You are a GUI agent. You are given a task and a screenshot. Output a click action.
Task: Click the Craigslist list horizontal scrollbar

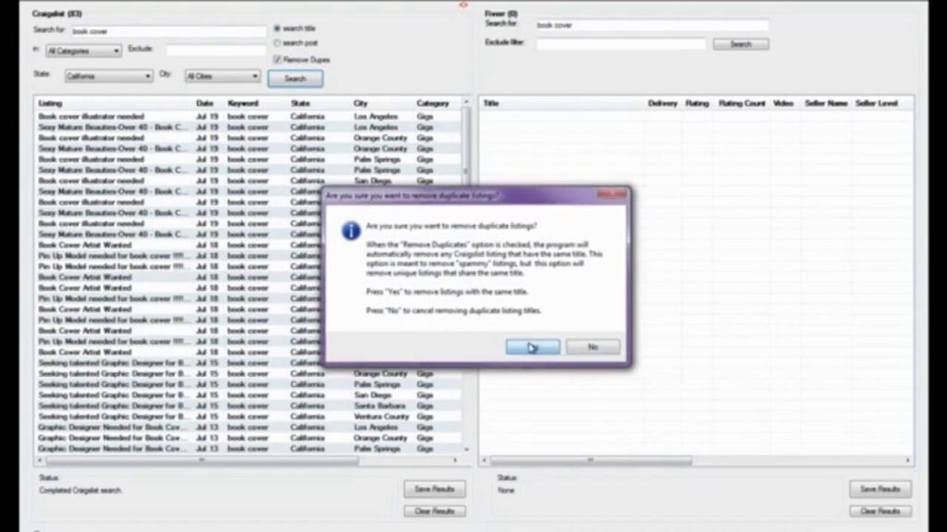[202, 460]
